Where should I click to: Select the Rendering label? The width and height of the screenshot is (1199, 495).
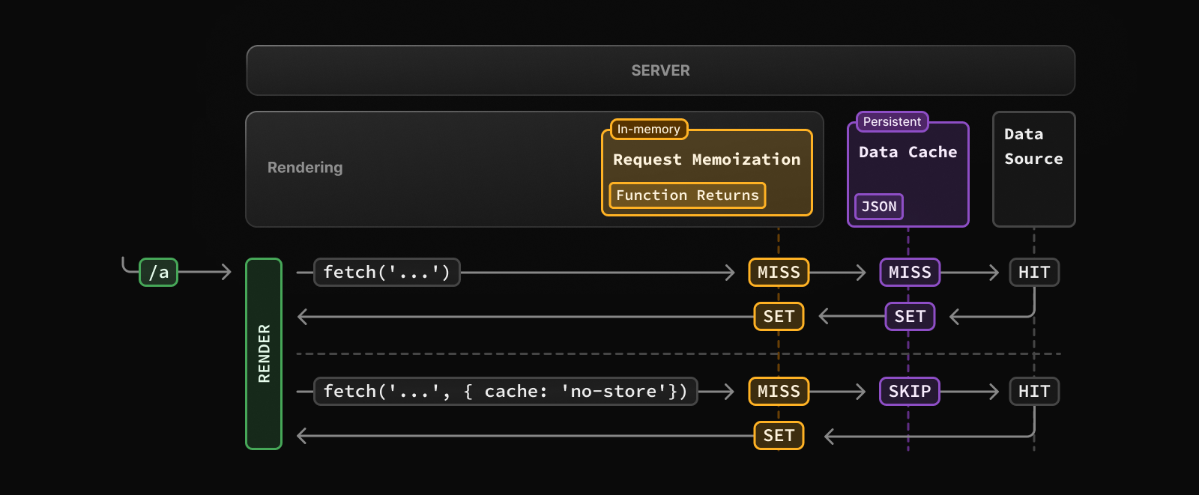pos(305,168)
